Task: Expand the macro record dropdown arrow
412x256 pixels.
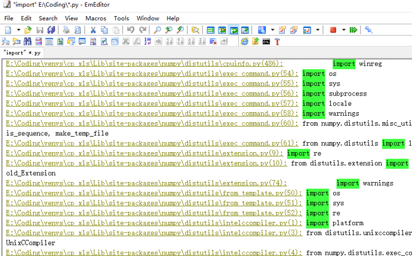Action: (342, 30)
